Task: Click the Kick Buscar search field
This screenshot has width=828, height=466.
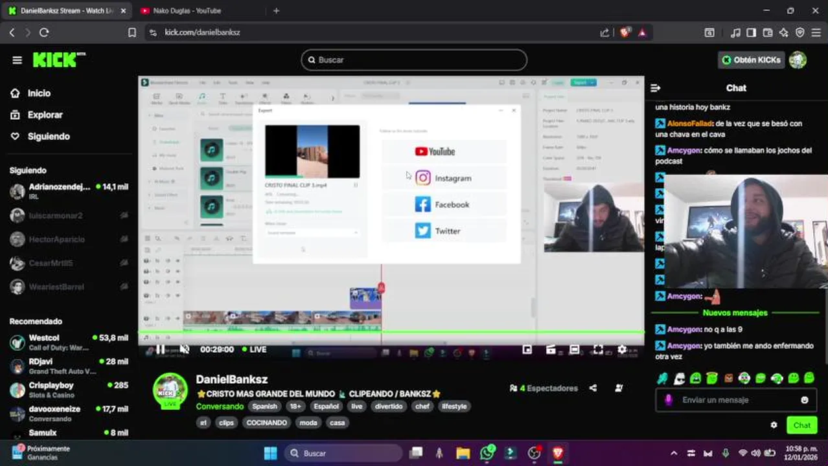Action: [414, 60]
